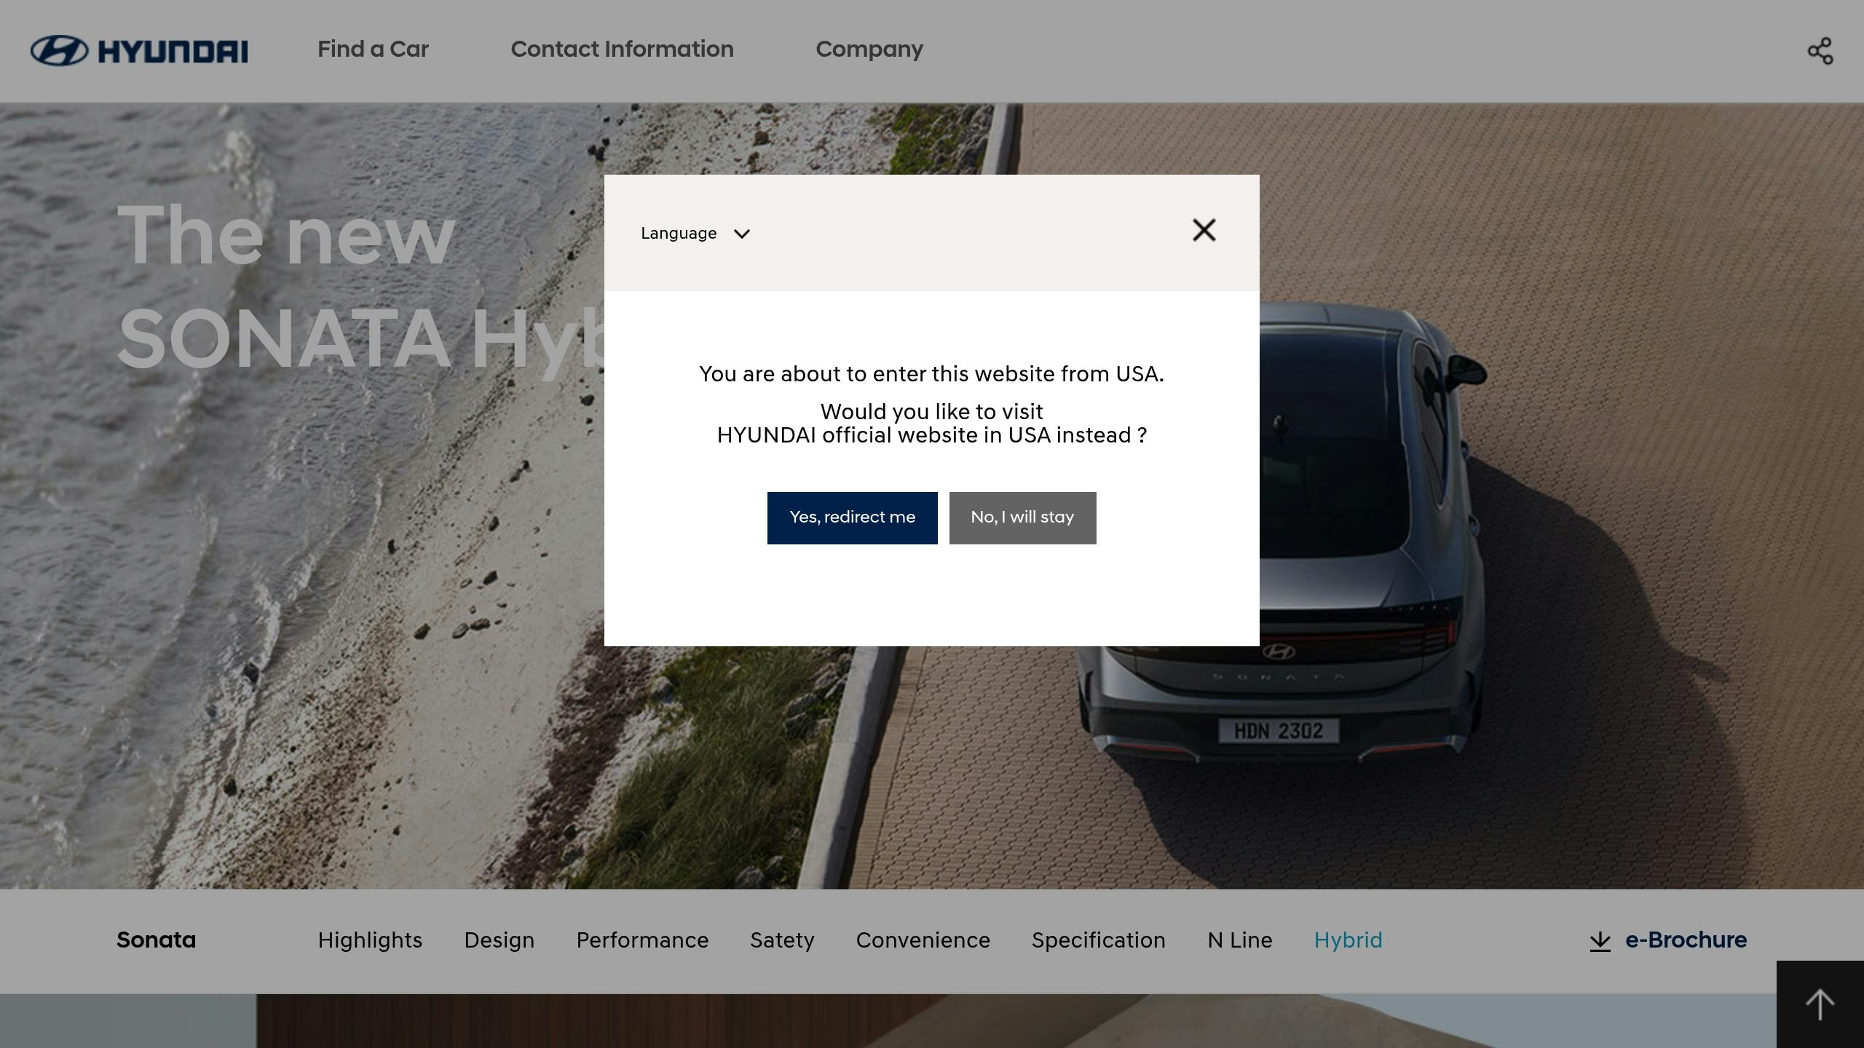Image resolution: width=1864 pixels, height=1048 pixels.
Task: Select the Highlights tab
Action: pyautogui.click(x=370, y=940)
